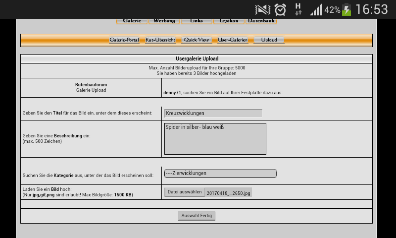Image resolution: width=396 pixels, height=238 pixels.
Task: Open the Galerie top menu item
Action: (132, 21)
